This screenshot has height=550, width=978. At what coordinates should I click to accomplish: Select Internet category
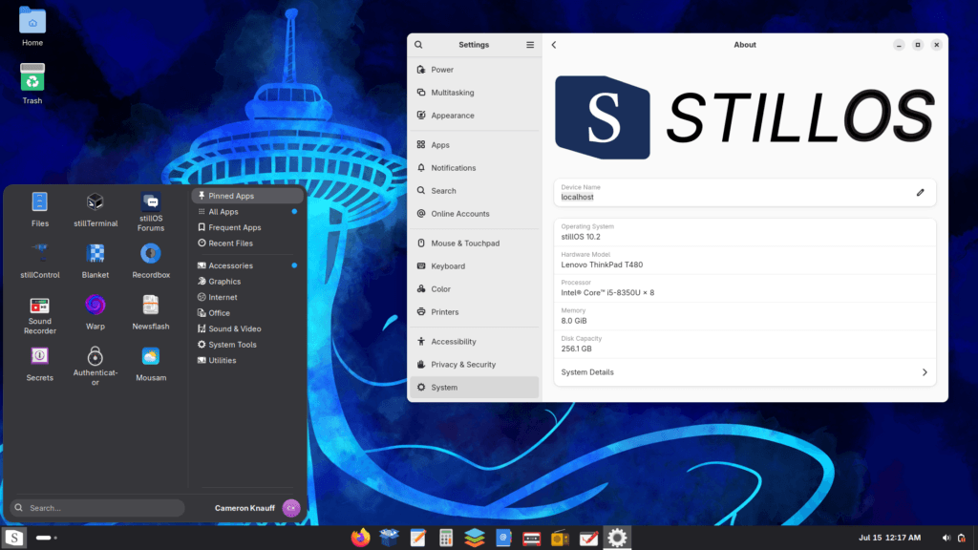[x=247, y=298]
